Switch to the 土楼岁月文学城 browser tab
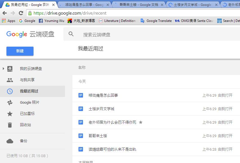 coord(192,5)
